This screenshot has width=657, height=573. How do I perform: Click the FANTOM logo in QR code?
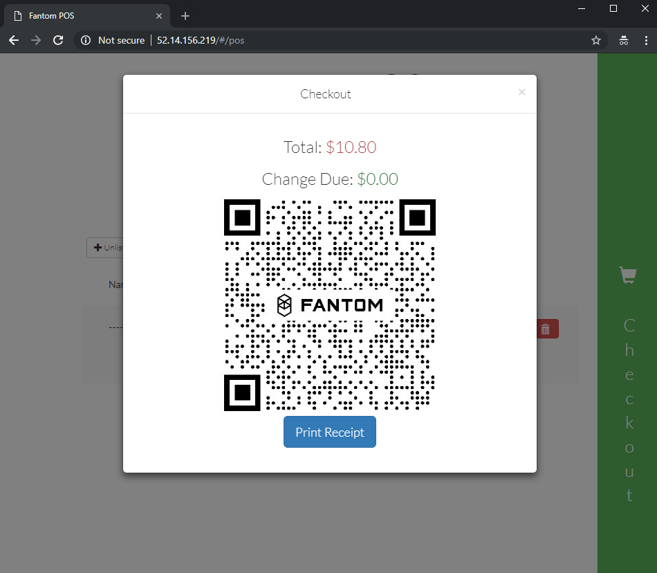click(330, 304)
